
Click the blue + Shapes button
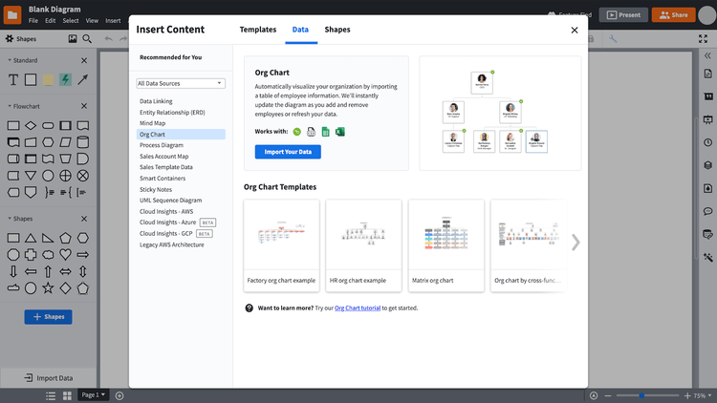(x=48, y=317)
